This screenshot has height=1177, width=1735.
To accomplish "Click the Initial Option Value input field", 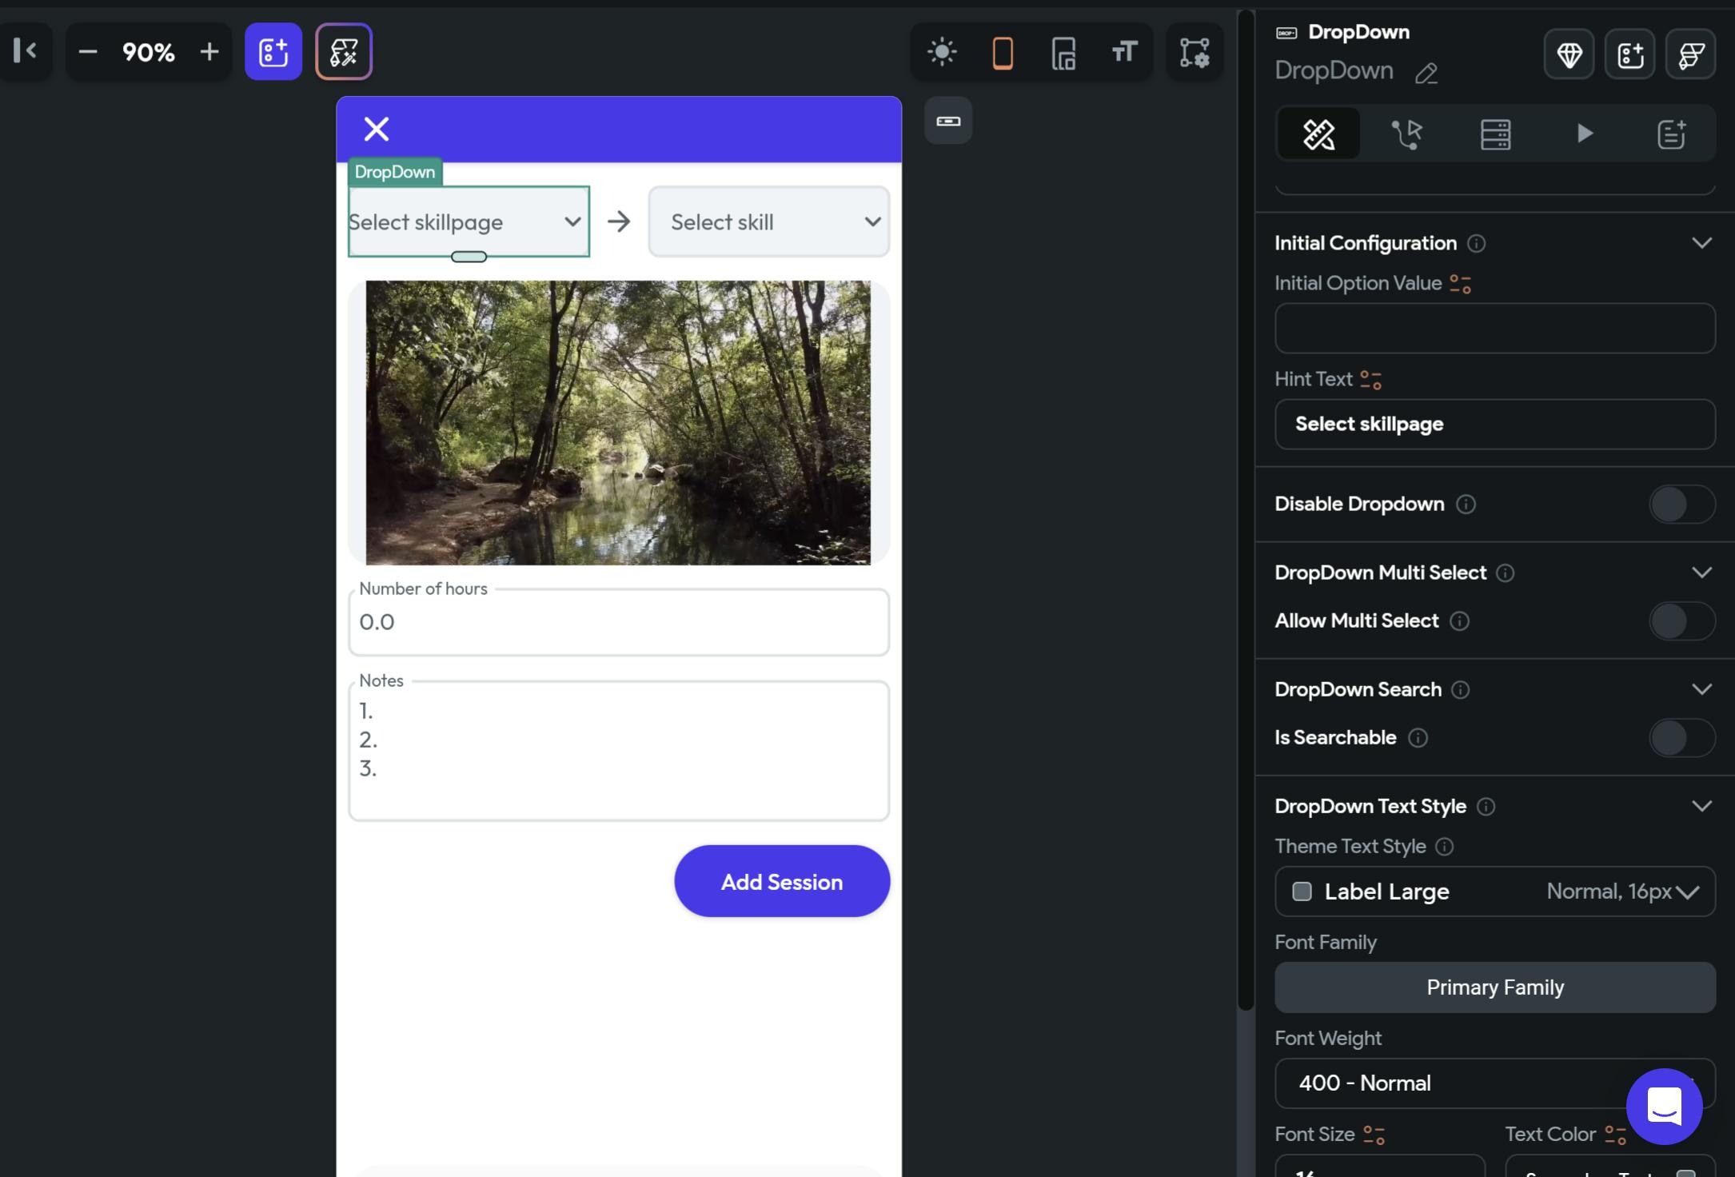I will pos(1494,328).
